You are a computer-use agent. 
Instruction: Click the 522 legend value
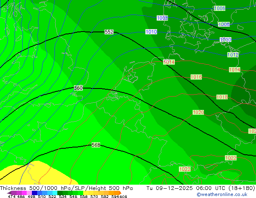[x=52, y=196]
